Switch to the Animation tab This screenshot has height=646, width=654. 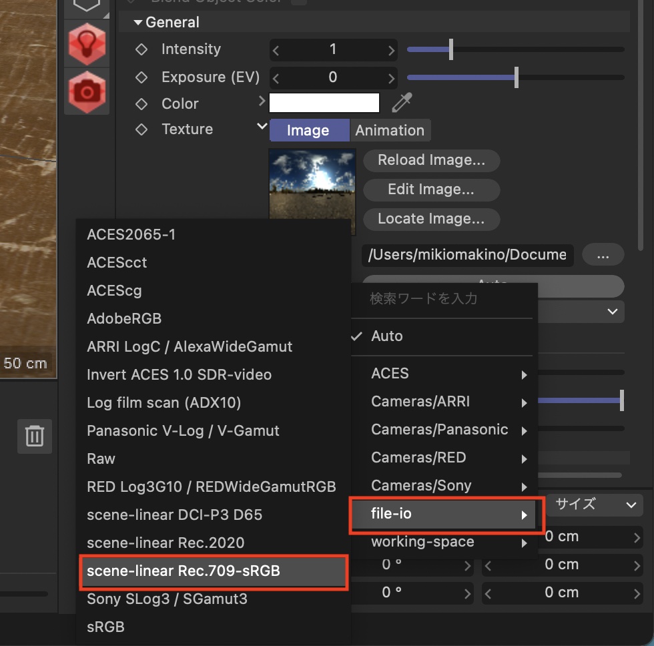(x=390, y=130)
